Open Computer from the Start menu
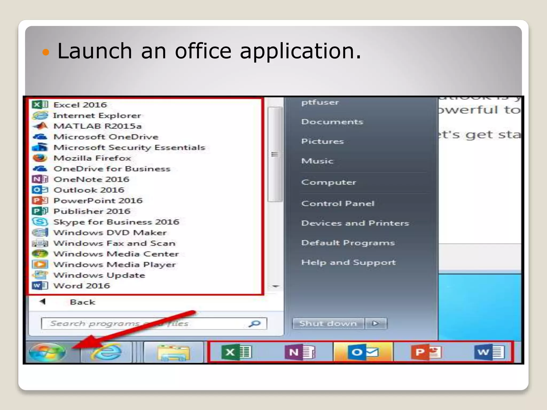This screenshot has width=547, height=410. (x=329, y=182)
